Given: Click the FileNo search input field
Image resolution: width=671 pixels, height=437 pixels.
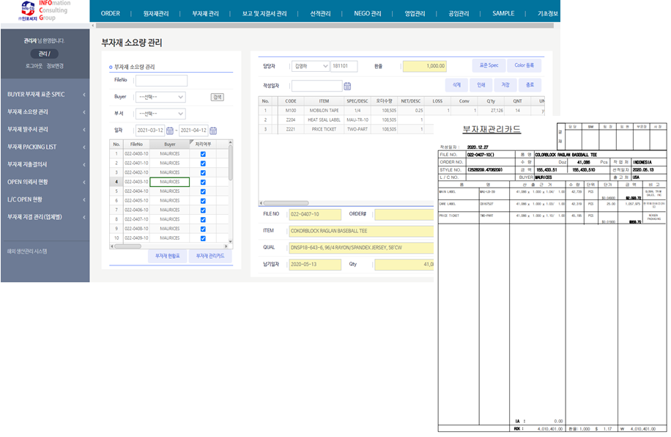Looking at the screenshot, I should click(x=161, y=81).
